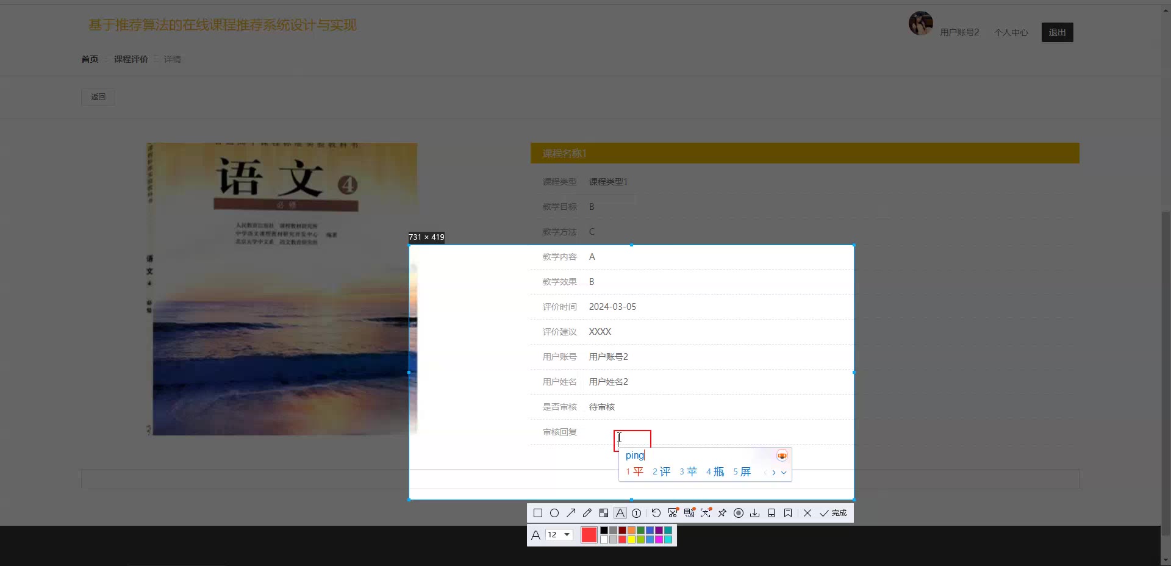The width and height of the screenshot is (1171, 566).
Task: Select the mosaic blur tool
Action: click(x=604, y=513)
